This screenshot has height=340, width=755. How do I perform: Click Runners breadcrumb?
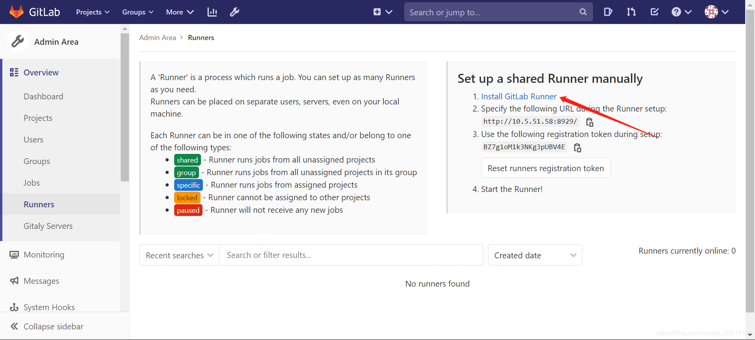coord(201,38)
